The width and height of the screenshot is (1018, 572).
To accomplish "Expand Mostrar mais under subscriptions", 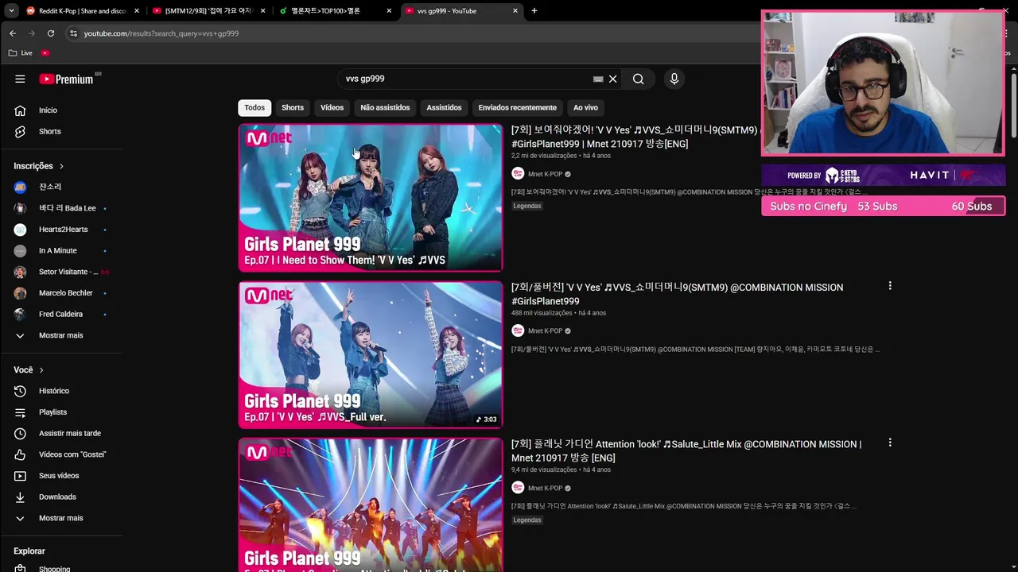I will coord(61,335).
